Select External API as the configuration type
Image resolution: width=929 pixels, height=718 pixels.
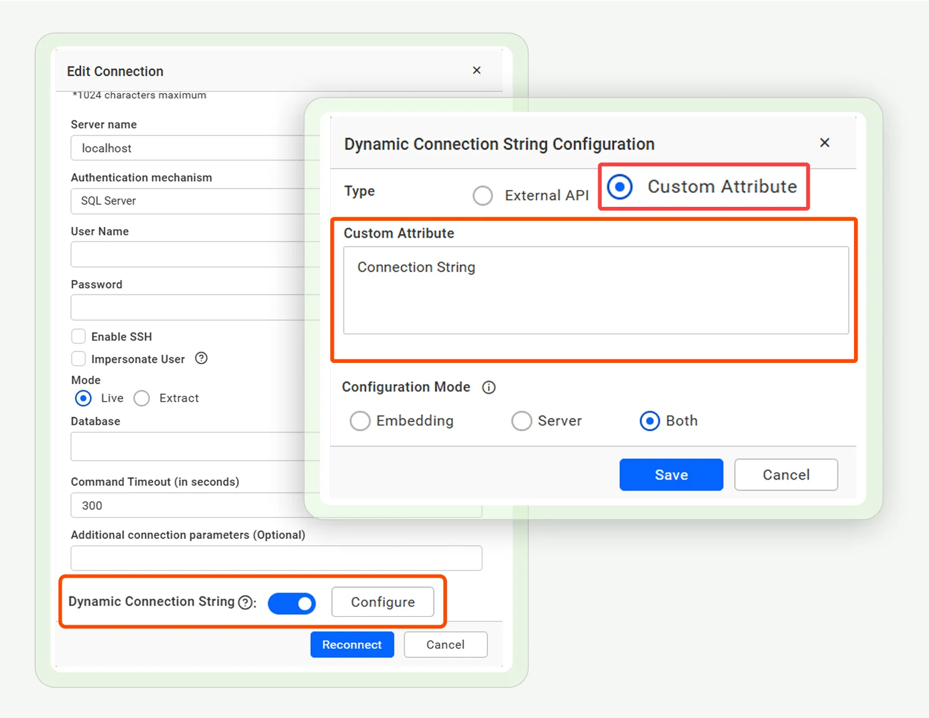coord(483,195)
